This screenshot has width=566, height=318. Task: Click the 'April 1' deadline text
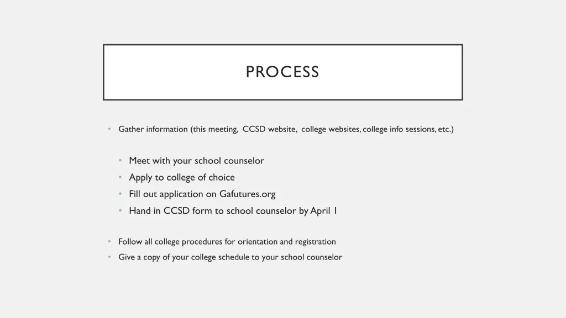pyautogui.click(x=324, y=210)
